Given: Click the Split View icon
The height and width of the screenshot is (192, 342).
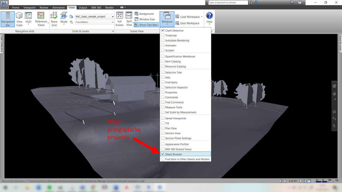Looking at the screenshot, I should click(x=129, y=19).
